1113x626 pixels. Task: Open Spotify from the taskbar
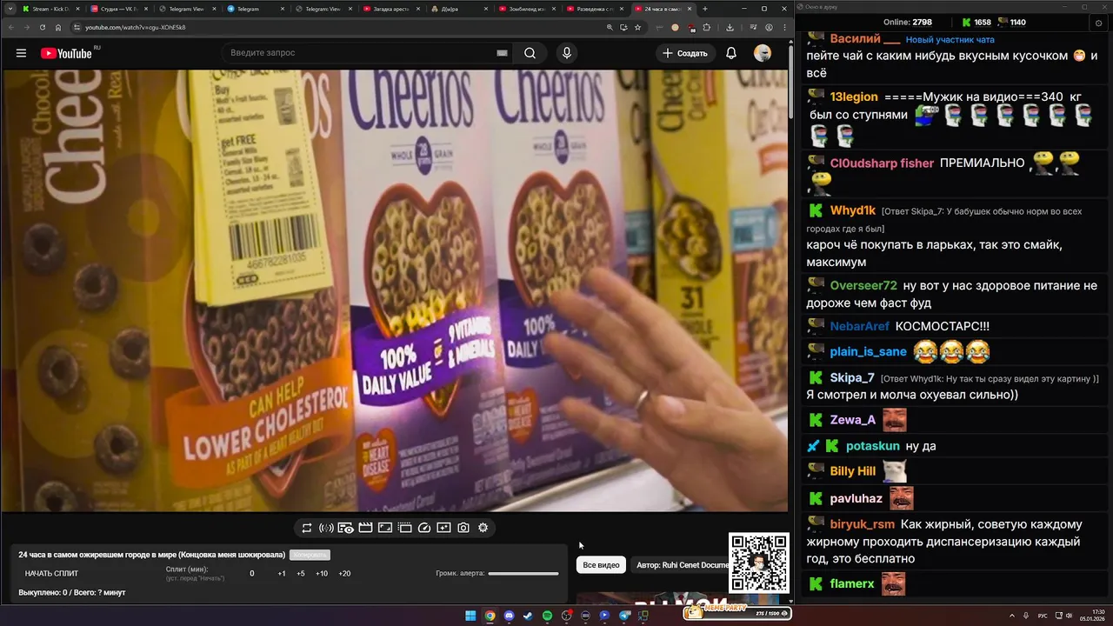click(547, 616)
